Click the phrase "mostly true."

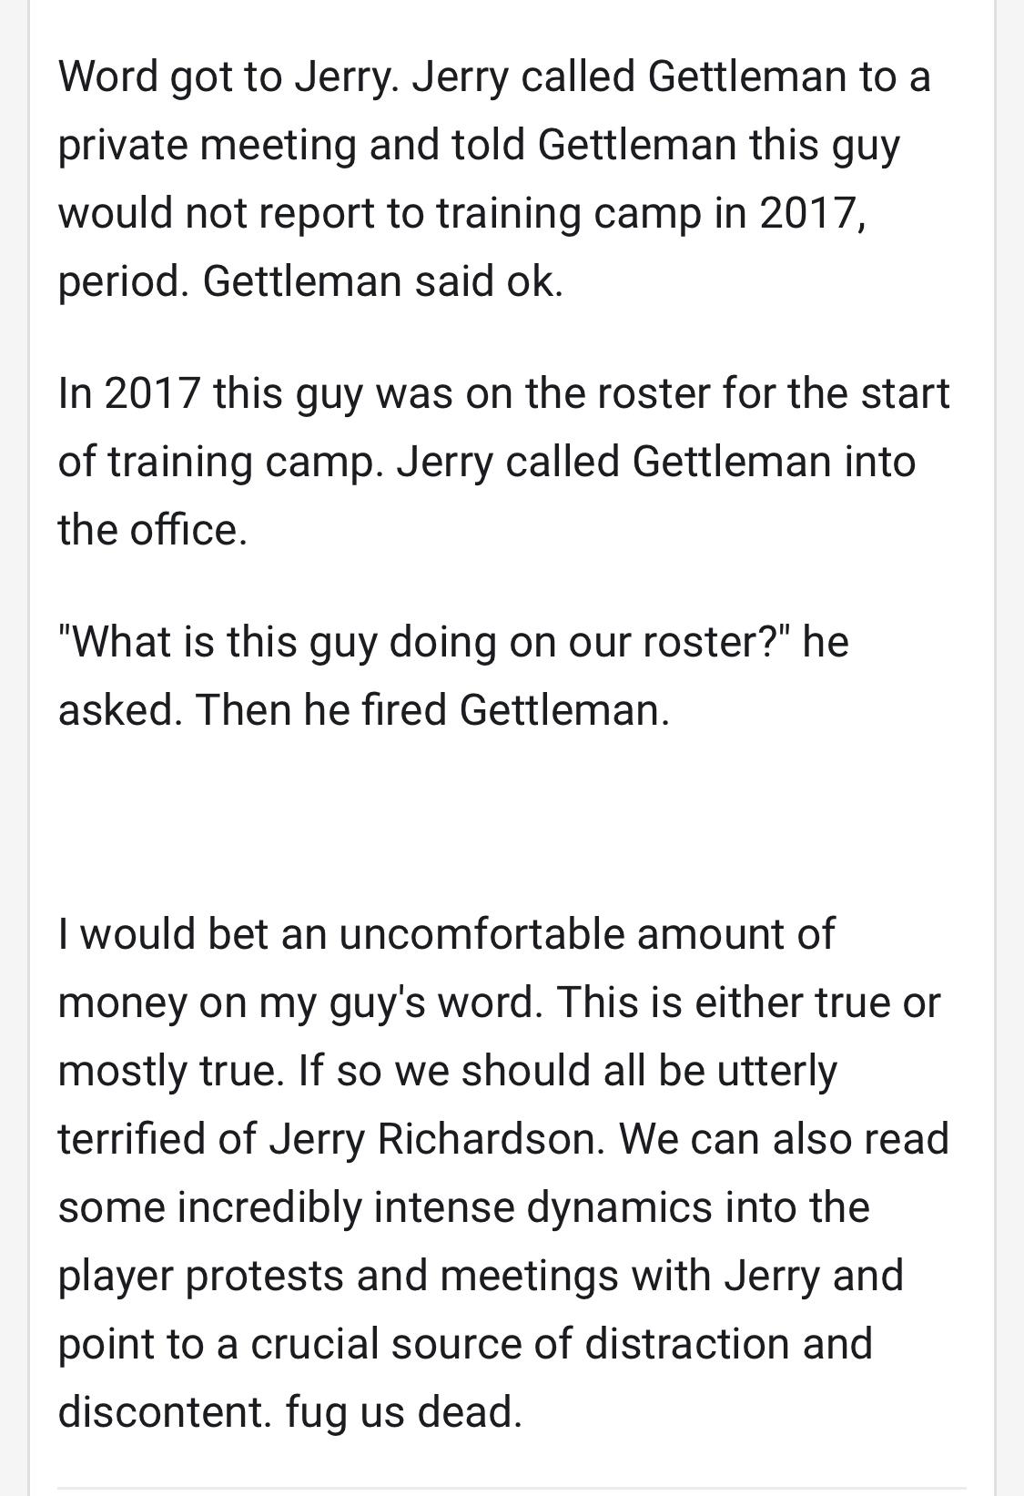tap(171, 1071)
